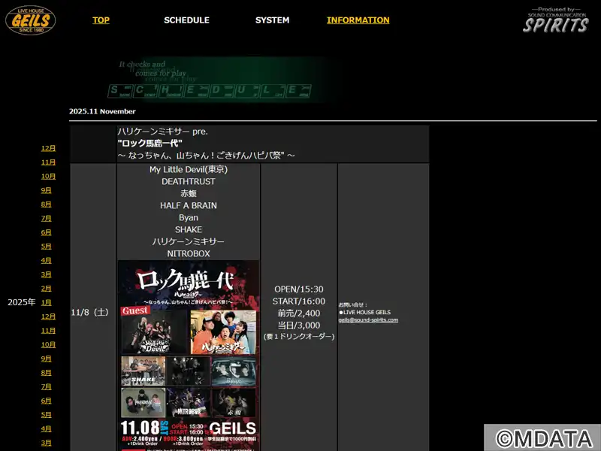This screenshot has height=451, width=601.
Task: Click My Little Devil guest photo on flyer
Action: [x=155, y=332]
